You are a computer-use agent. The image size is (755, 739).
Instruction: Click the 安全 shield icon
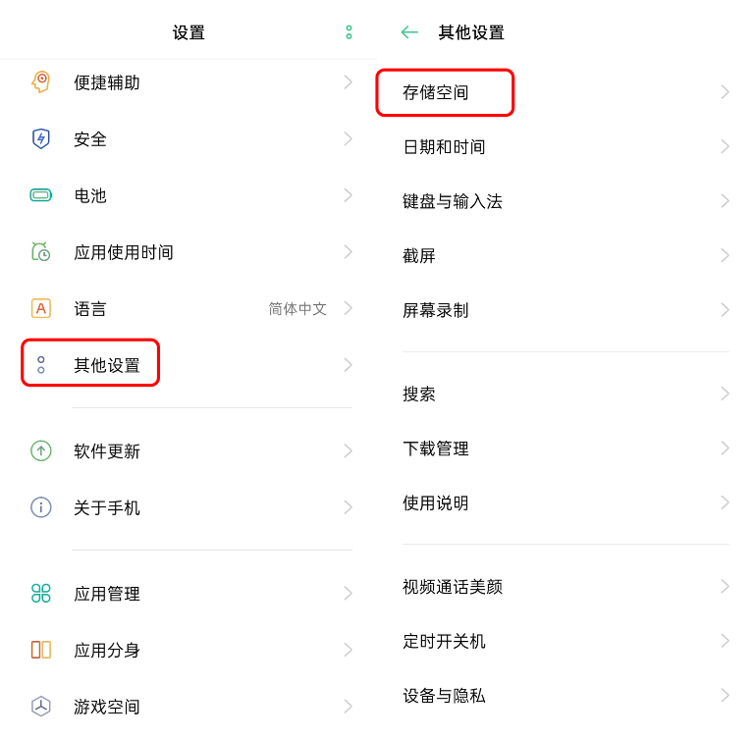click(40, 138)
